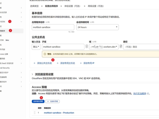Open the 域 workers.dev dropdown

tap(104, 47)
